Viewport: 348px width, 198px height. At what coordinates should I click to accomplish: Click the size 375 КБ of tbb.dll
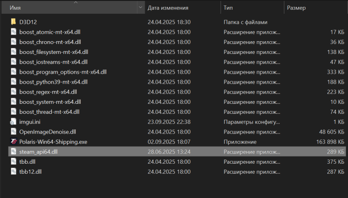[x=336, y=162]
